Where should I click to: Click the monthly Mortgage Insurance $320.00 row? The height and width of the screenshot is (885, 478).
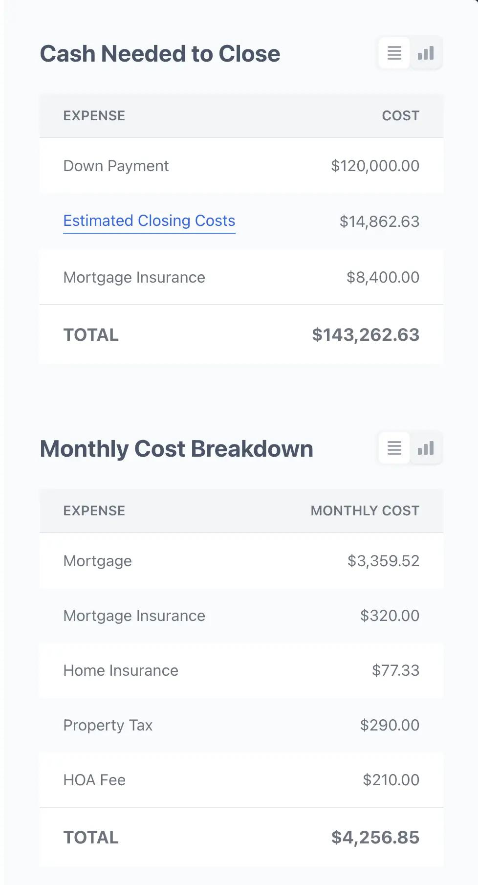(x=241, y=616)
